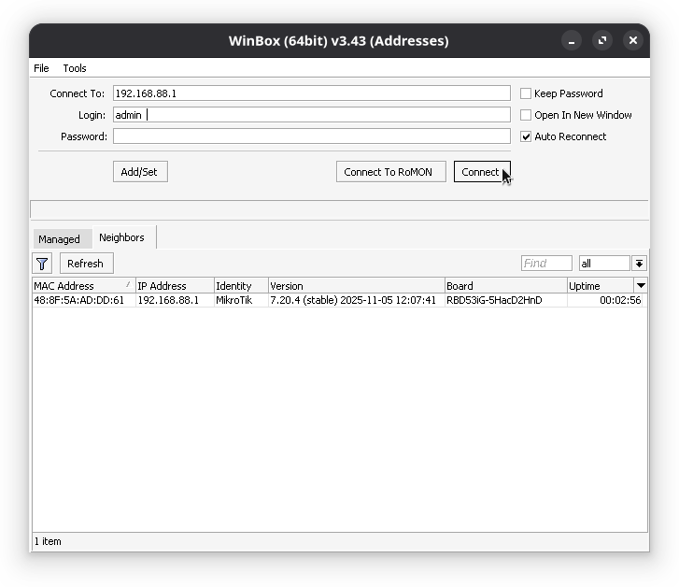Open the Tools menu
This screenshot has width=679, height=587.
(x=75, y=68)
